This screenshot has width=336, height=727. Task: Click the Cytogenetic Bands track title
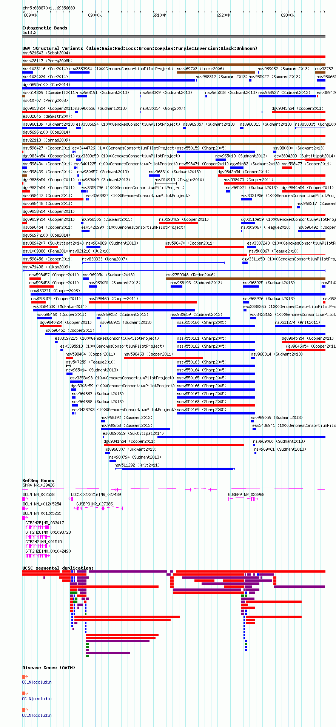(x=45, y=28)
